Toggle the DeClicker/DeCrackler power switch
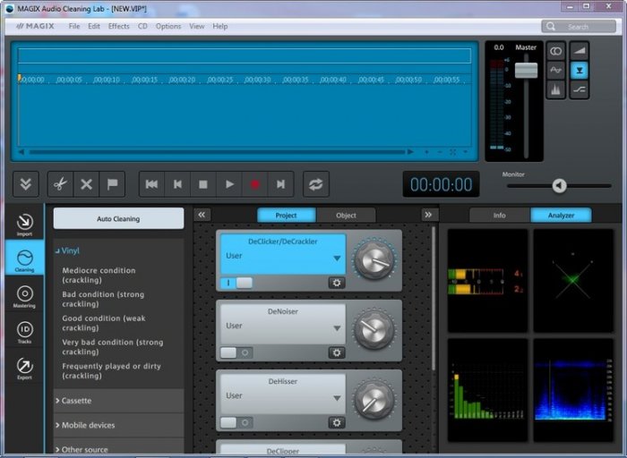 (x=236, y=283)
